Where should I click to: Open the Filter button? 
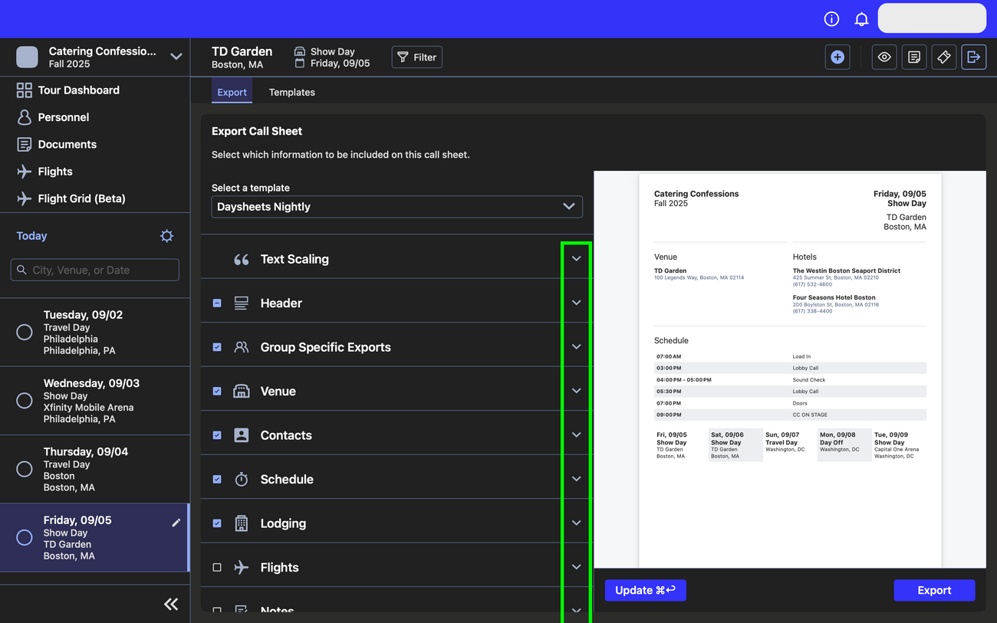coord(417,57)
